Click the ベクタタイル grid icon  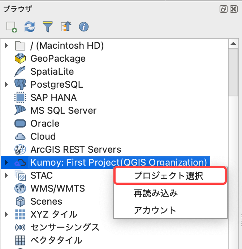pos(20,240)
